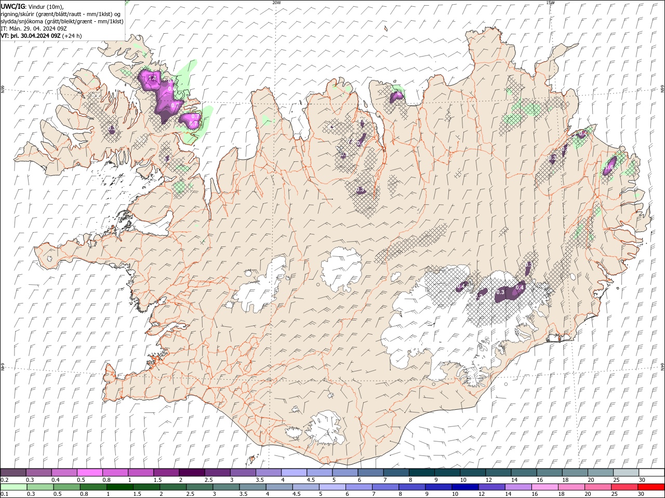Click the lower legend swatch labeled 4.5
This screenshot has height=498, width=665.
tap(305, 487)
